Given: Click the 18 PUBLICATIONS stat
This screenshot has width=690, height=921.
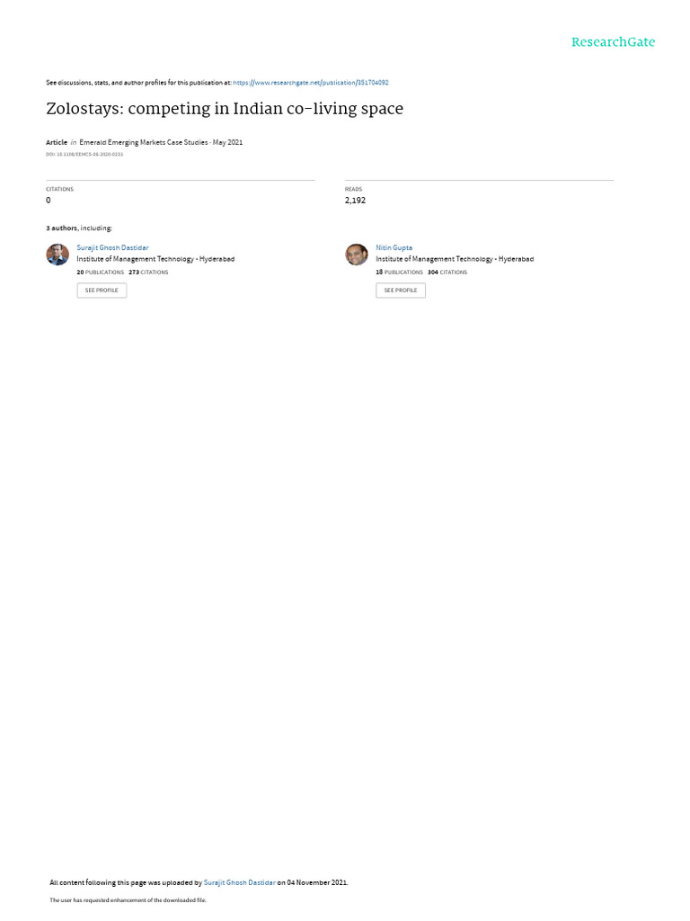Looking at the screenshot, I should 399,273.
